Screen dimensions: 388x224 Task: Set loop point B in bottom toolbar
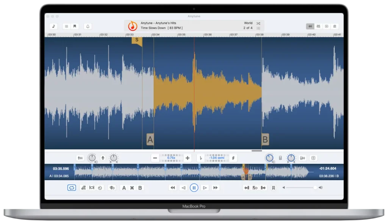[140, 188]
